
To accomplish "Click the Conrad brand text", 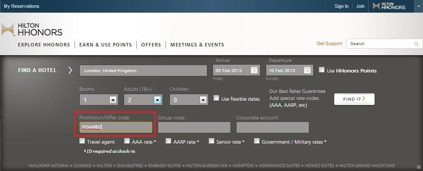I will tap(82, 166).
